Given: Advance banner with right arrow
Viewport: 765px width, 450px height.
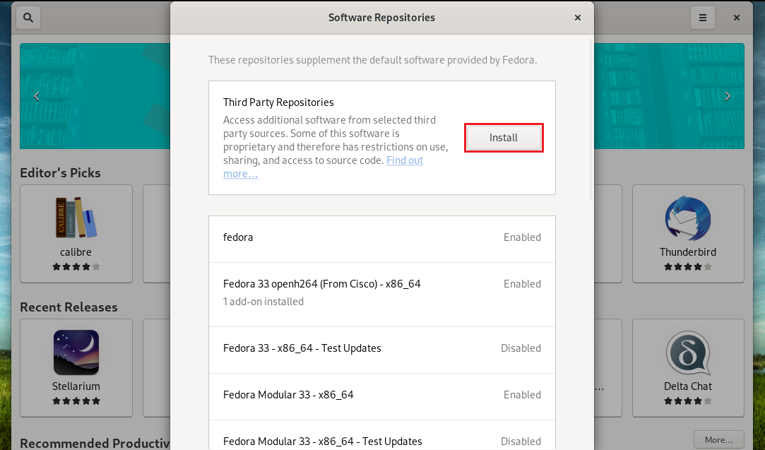Looking at the screenshot, I should click(728, 96).
